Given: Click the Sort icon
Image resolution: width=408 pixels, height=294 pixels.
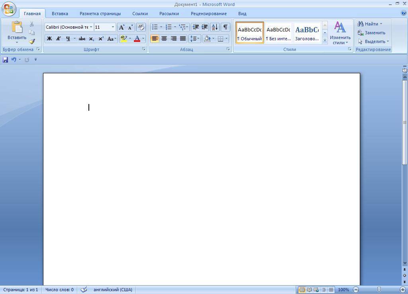Looking at the screenshot, I should click(x=215, y=27).
